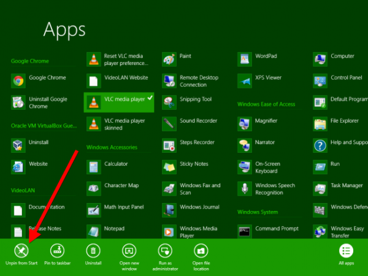Click the Google Chrome group heading
Viewport: 368px width, 276px height.
click(30, 61)
